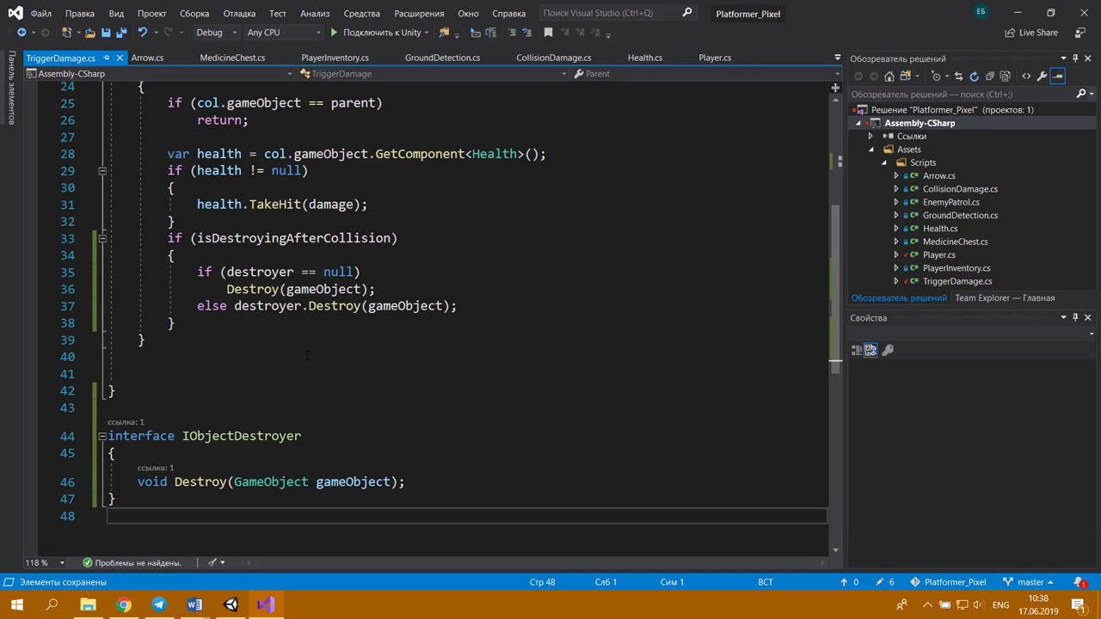Viewport: 1101px width, 619px height.
Task: Refresh the Solution Explorer tree
Action: [974, 77]
